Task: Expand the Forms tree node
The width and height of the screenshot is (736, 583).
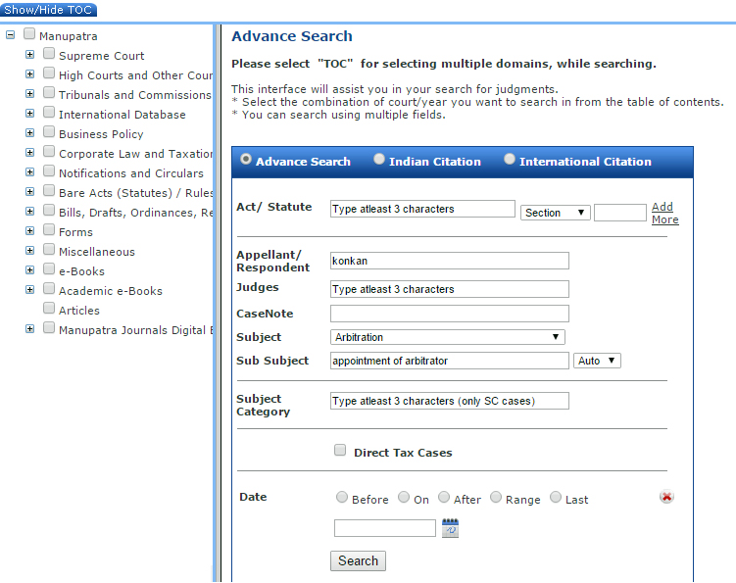Action: coord(30,231)
